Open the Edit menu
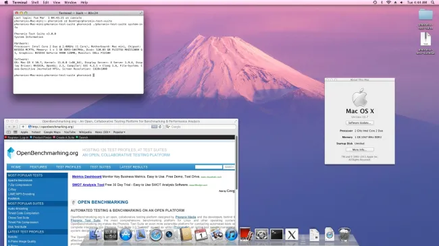This screenshot has height=246, width=439. tap(46, 2)
